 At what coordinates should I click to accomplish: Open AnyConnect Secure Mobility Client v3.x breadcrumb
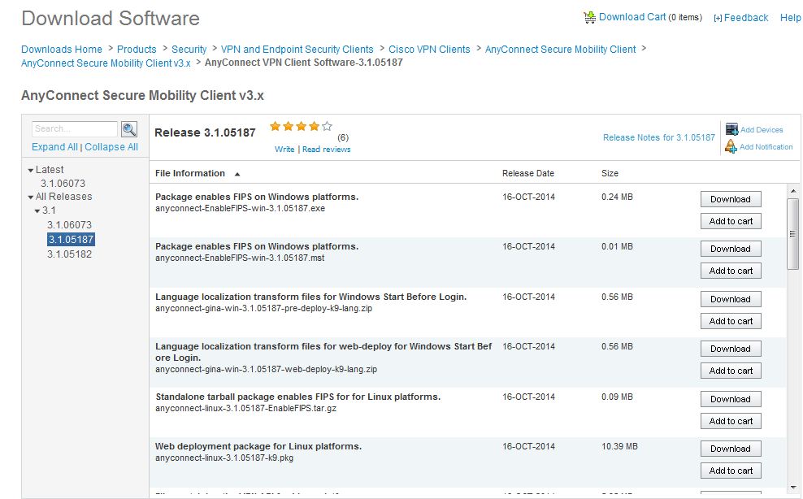(106, 63)
